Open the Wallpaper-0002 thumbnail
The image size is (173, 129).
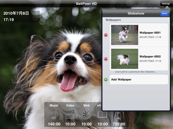125,59
